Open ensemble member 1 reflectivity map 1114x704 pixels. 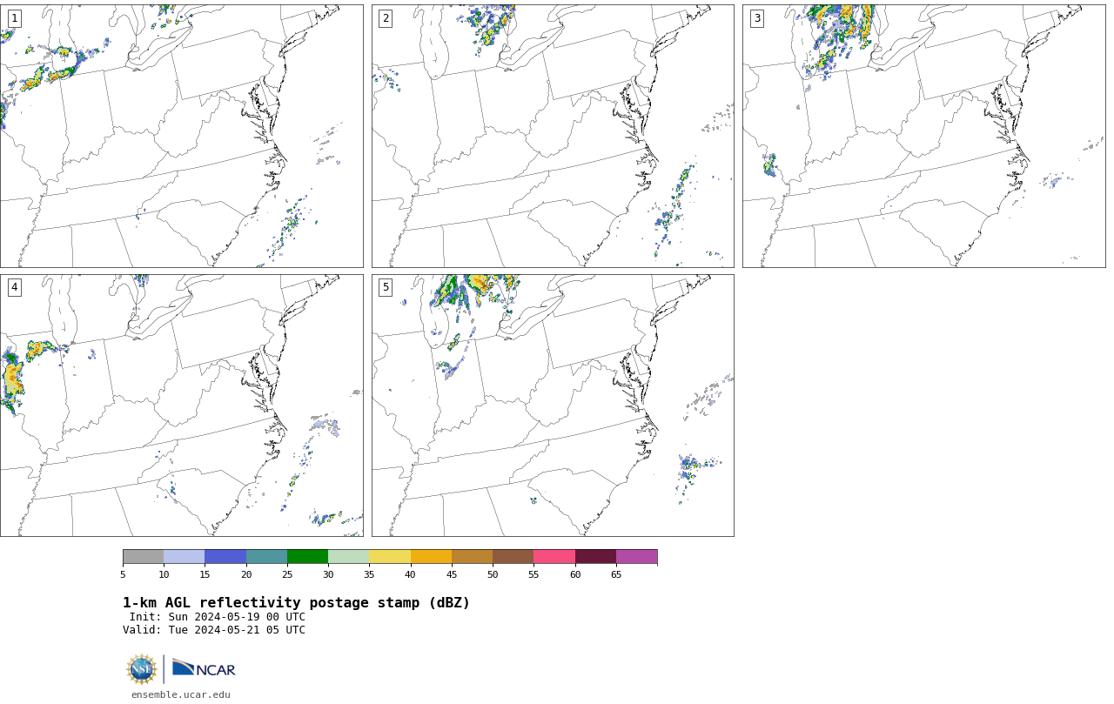tap(181, 136)
